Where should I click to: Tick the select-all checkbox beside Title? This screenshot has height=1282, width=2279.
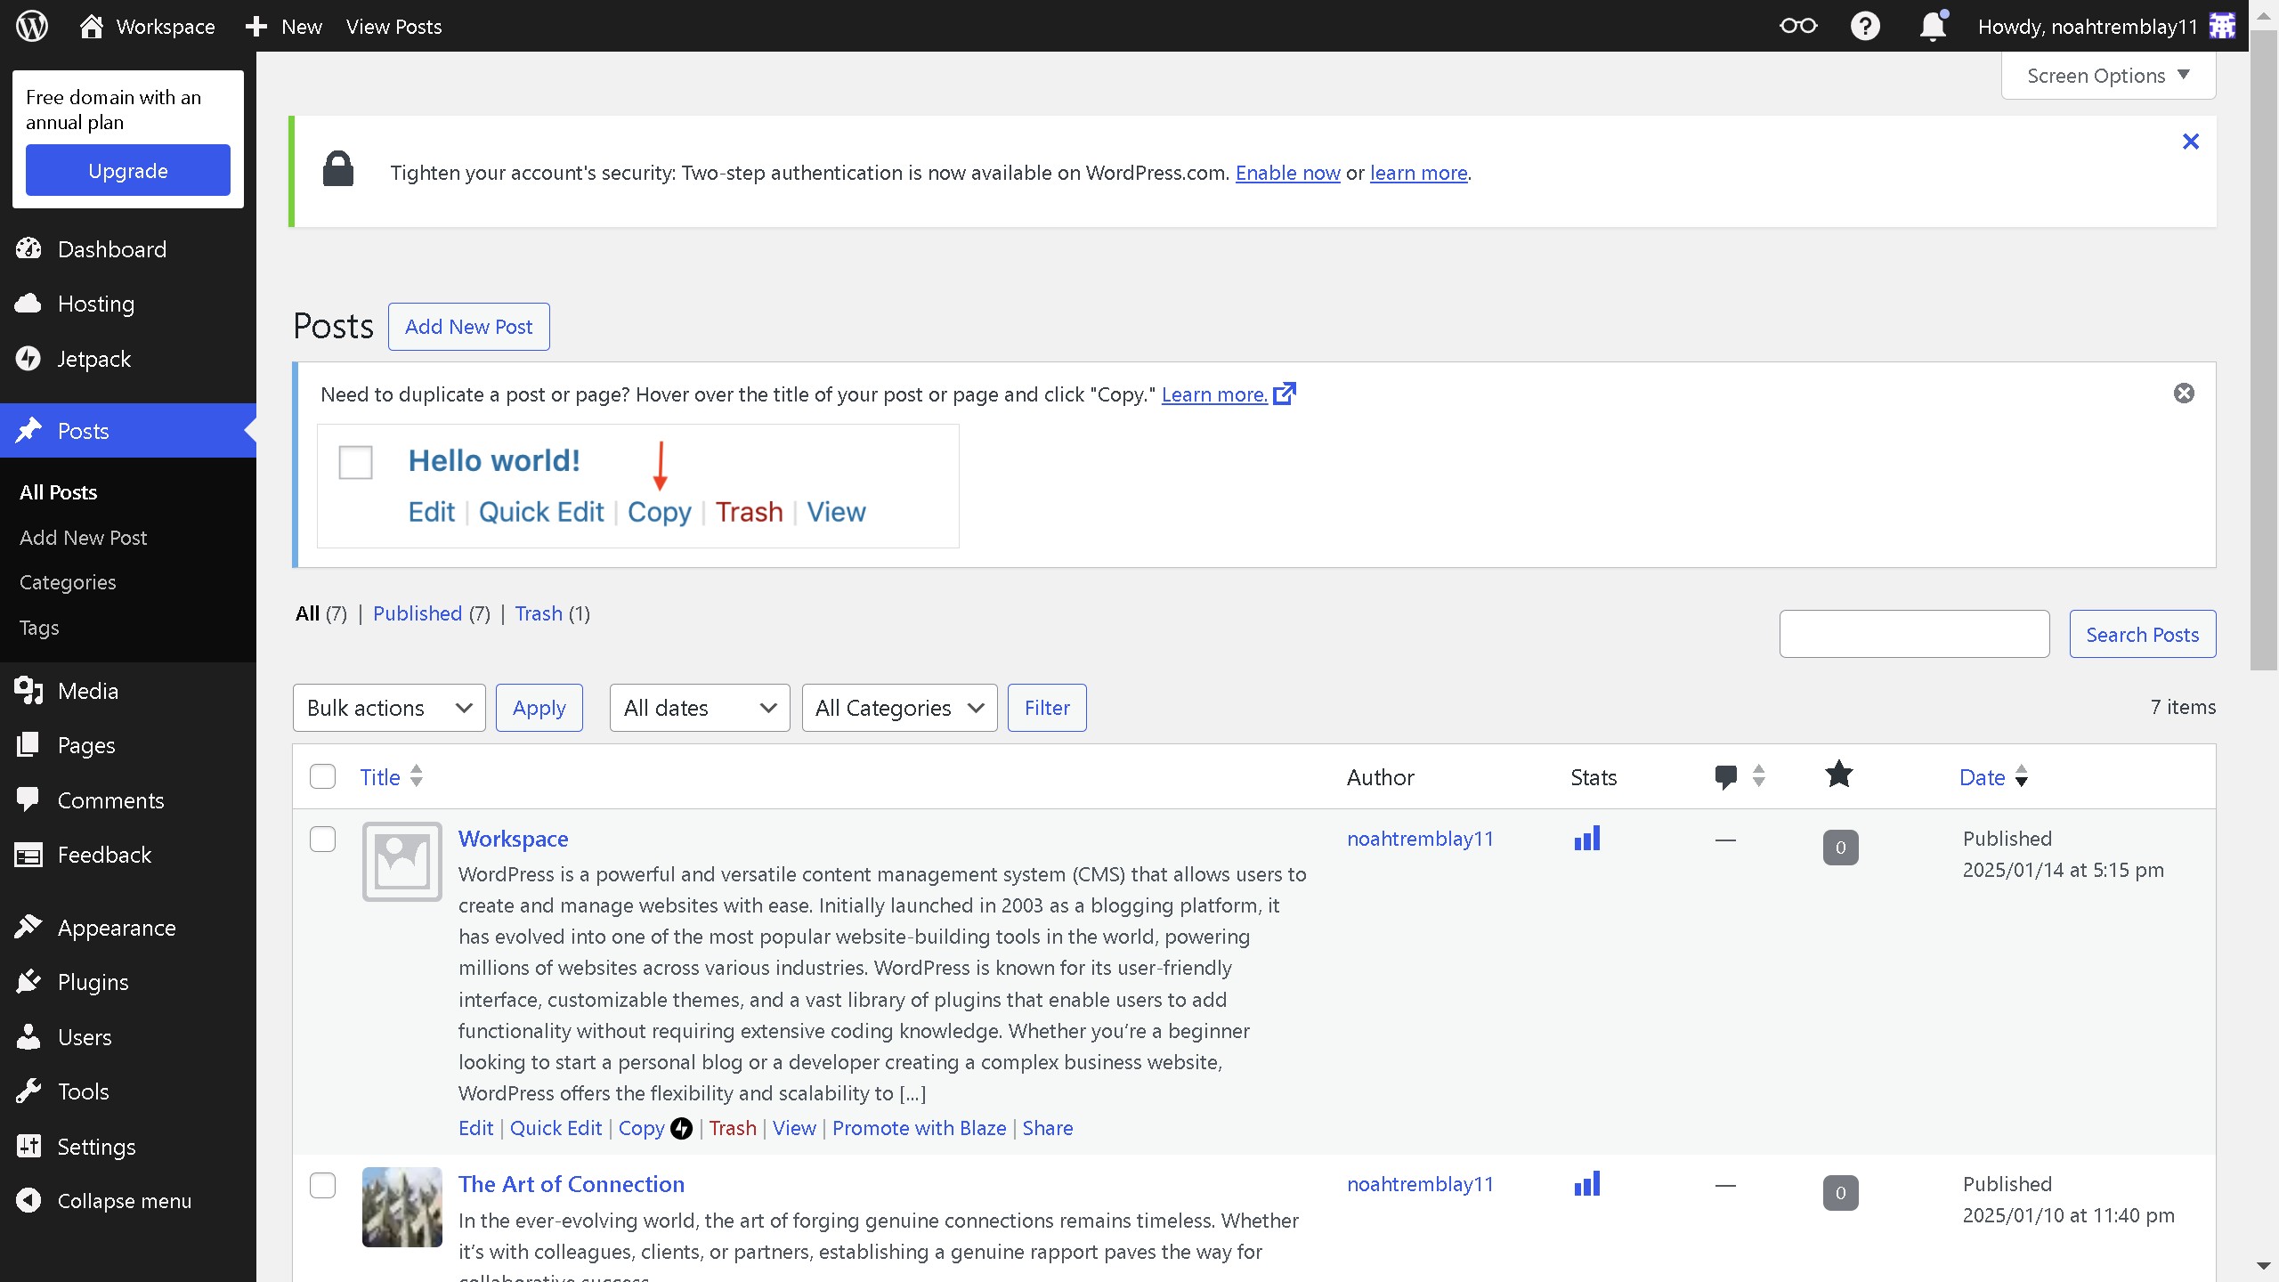coord(322,776)
